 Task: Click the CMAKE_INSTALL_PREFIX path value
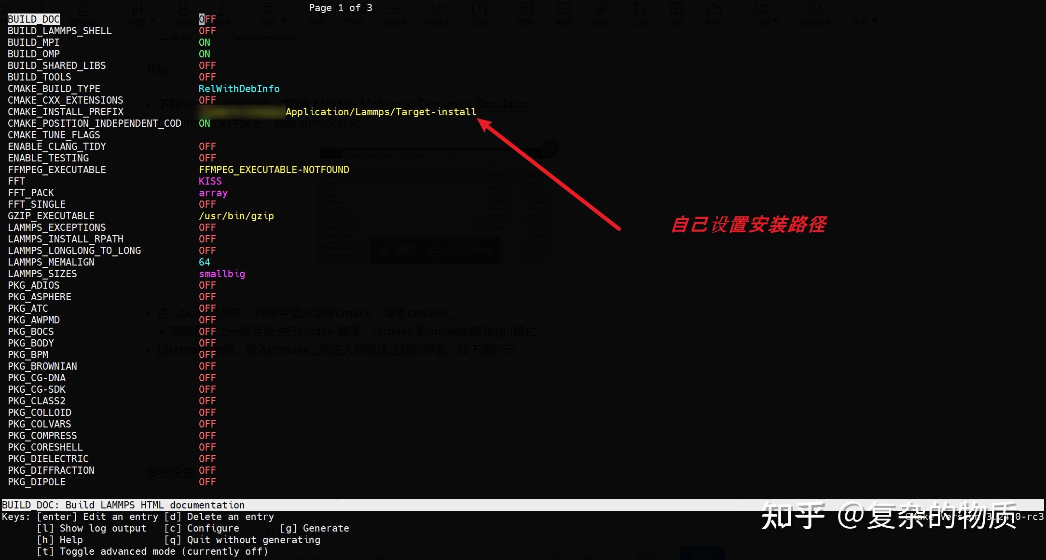[381, 112]
